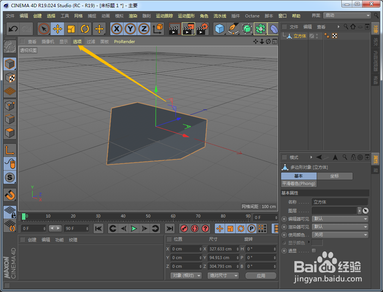Switch to Edges mode
The image size is (383, 292).
10,119
